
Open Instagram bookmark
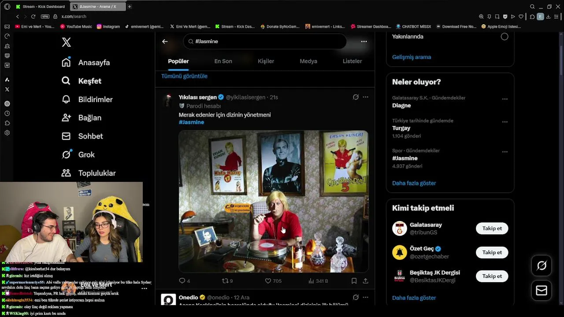[108, 26]
